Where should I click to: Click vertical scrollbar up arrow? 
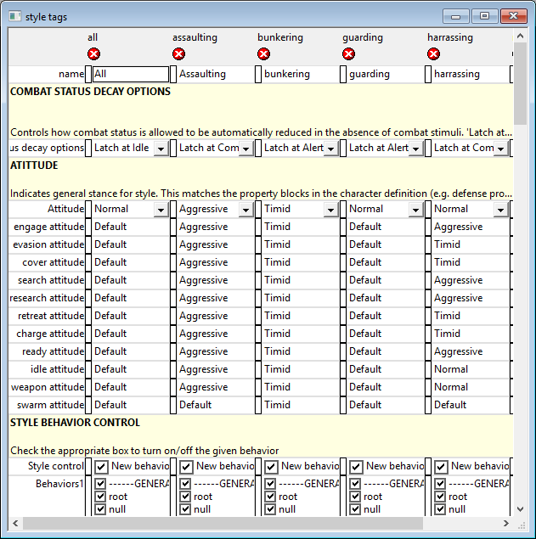click(520, 36)
